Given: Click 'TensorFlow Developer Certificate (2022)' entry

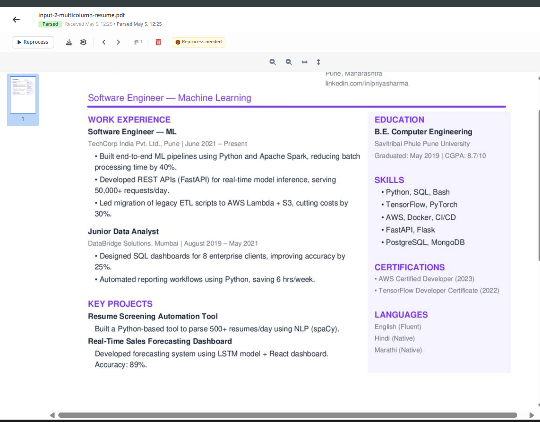Looking at the screenshot, I should point(437,291).
